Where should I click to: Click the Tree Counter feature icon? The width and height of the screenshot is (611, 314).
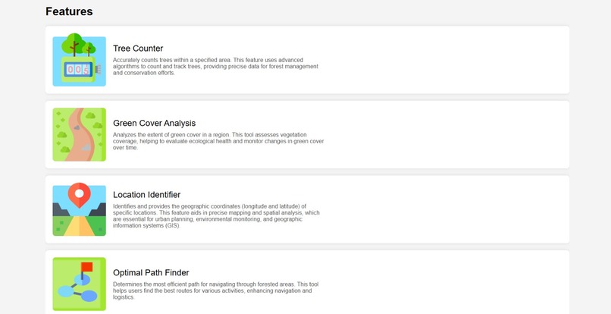[x=79, y=60]
